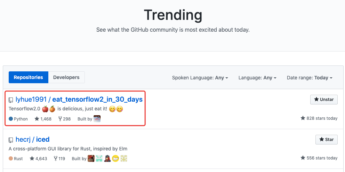The image size is (345, 172).
Task: Open the hecrj / iced repository link
Action: click(x=32, y=139)
